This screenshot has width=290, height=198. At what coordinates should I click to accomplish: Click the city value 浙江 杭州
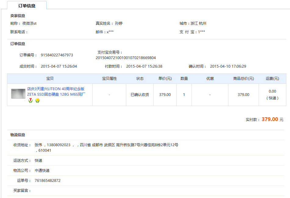pyautogui.click(x=198, y=23)
